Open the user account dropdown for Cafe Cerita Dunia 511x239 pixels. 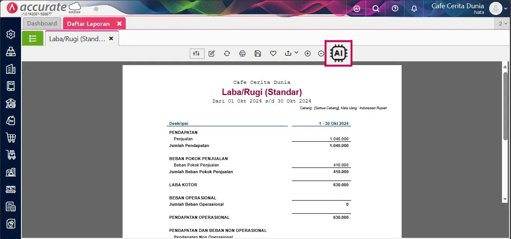tap(505, 9)
